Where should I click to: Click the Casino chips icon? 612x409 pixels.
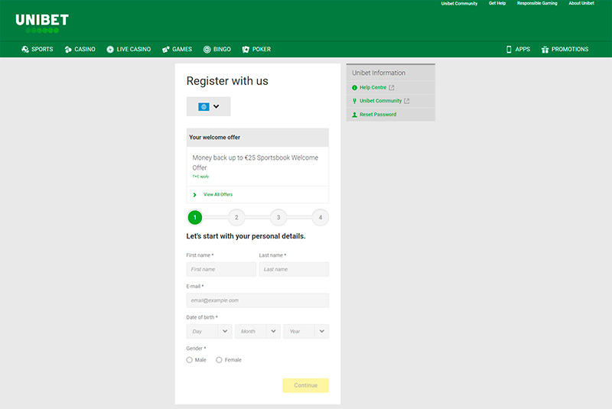click(68, 50)
